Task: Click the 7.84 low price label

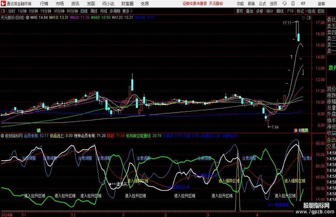Action: [275, 127]
